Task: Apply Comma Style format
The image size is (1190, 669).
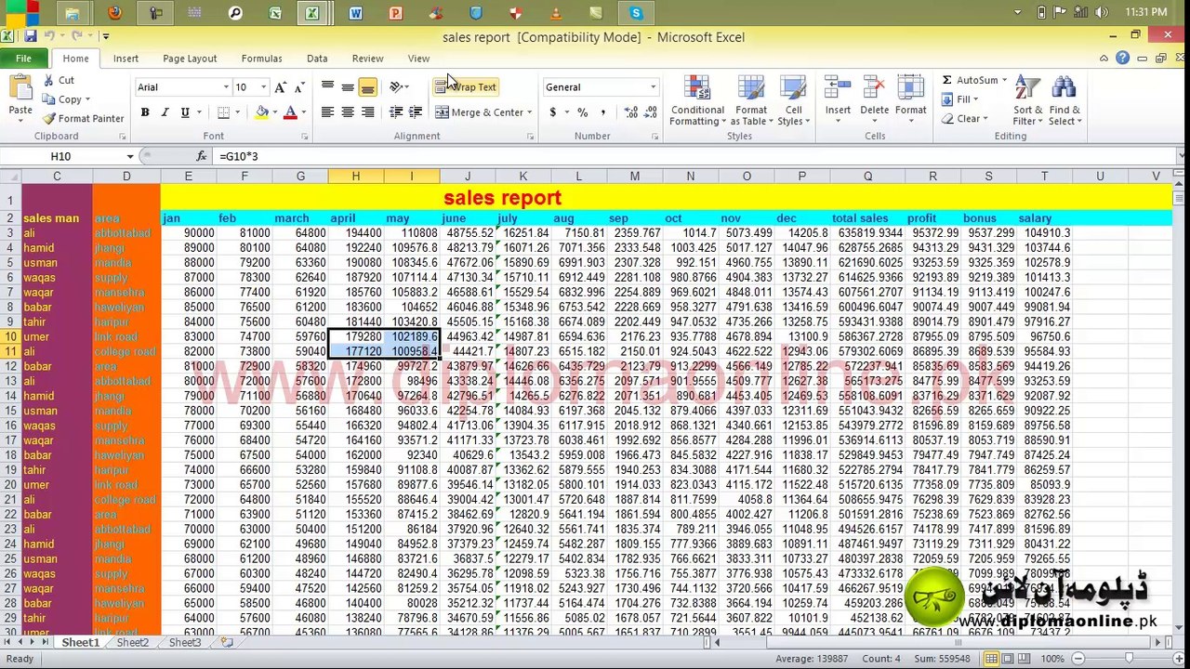Action: (602, 112)
